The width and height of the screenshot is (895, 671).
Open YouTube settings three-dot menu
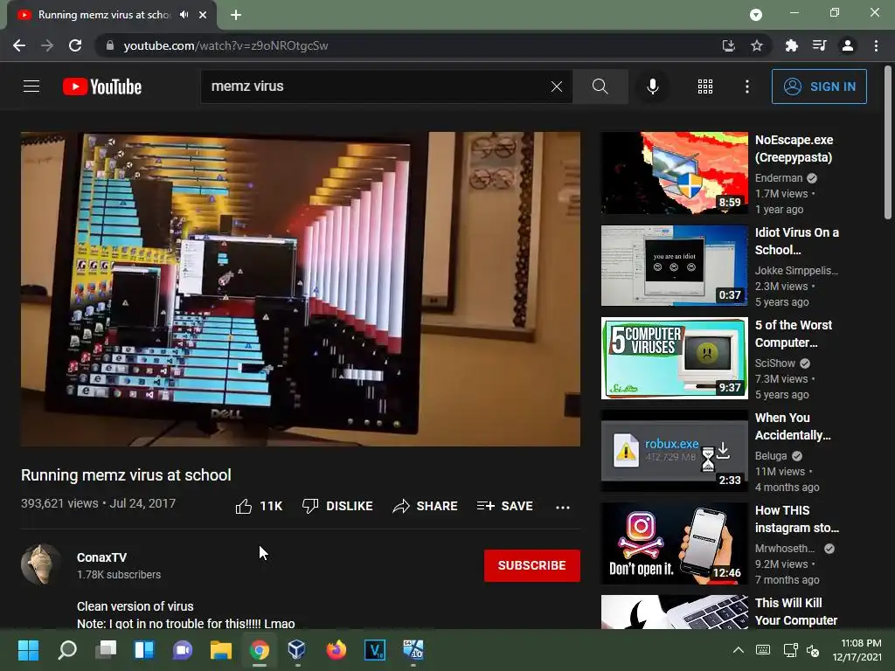[x=746, y=86]
